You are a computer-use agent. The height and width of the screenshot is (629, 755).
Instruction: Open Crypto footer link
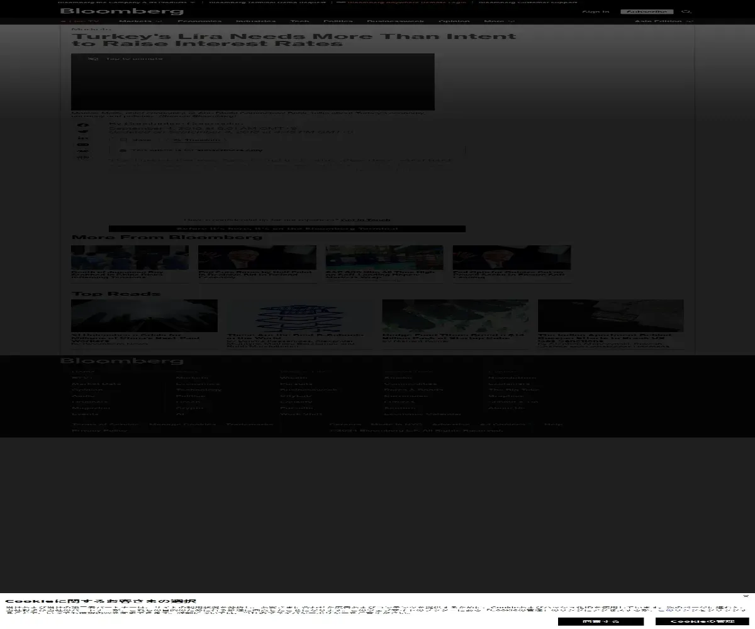point(189,408)
